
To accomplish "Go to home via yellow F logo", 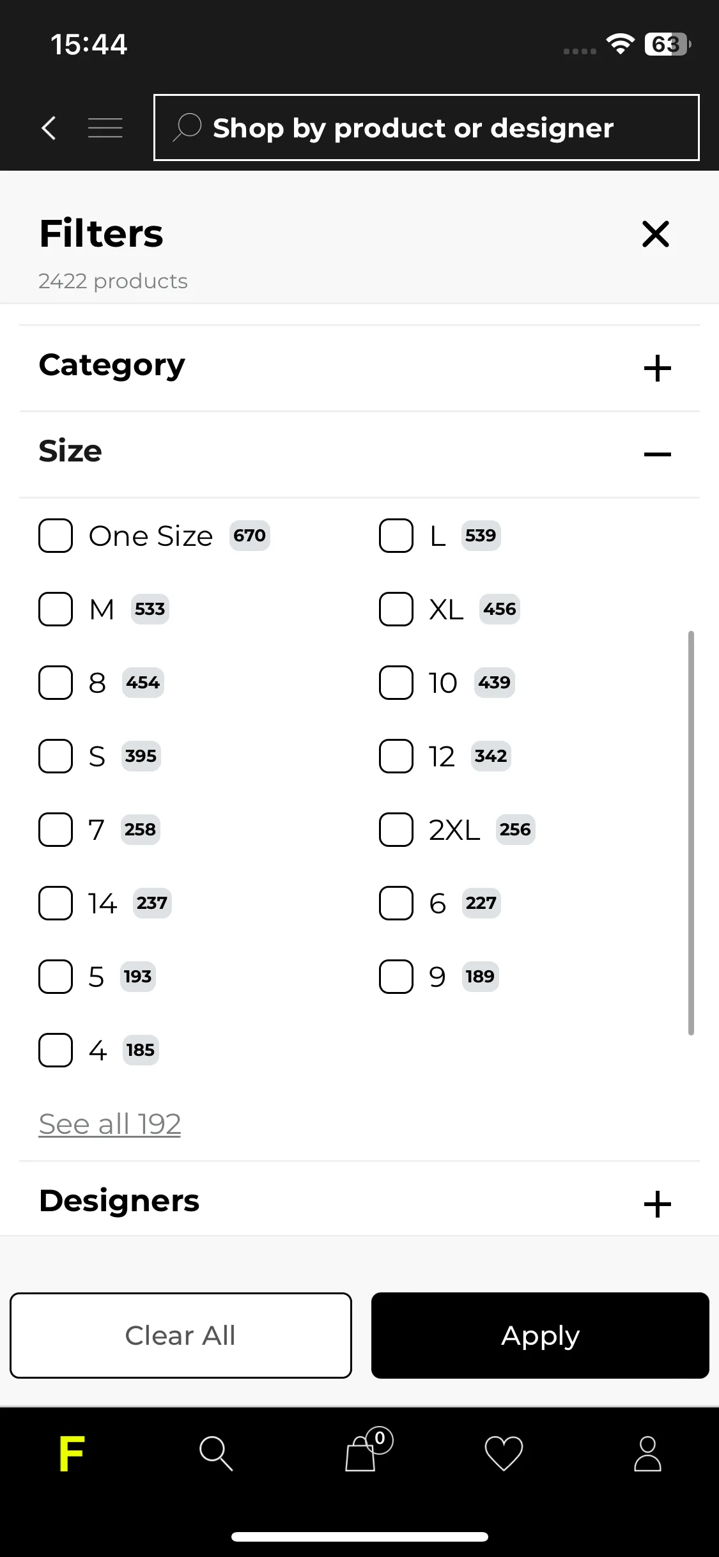I will pos(72,1453).
